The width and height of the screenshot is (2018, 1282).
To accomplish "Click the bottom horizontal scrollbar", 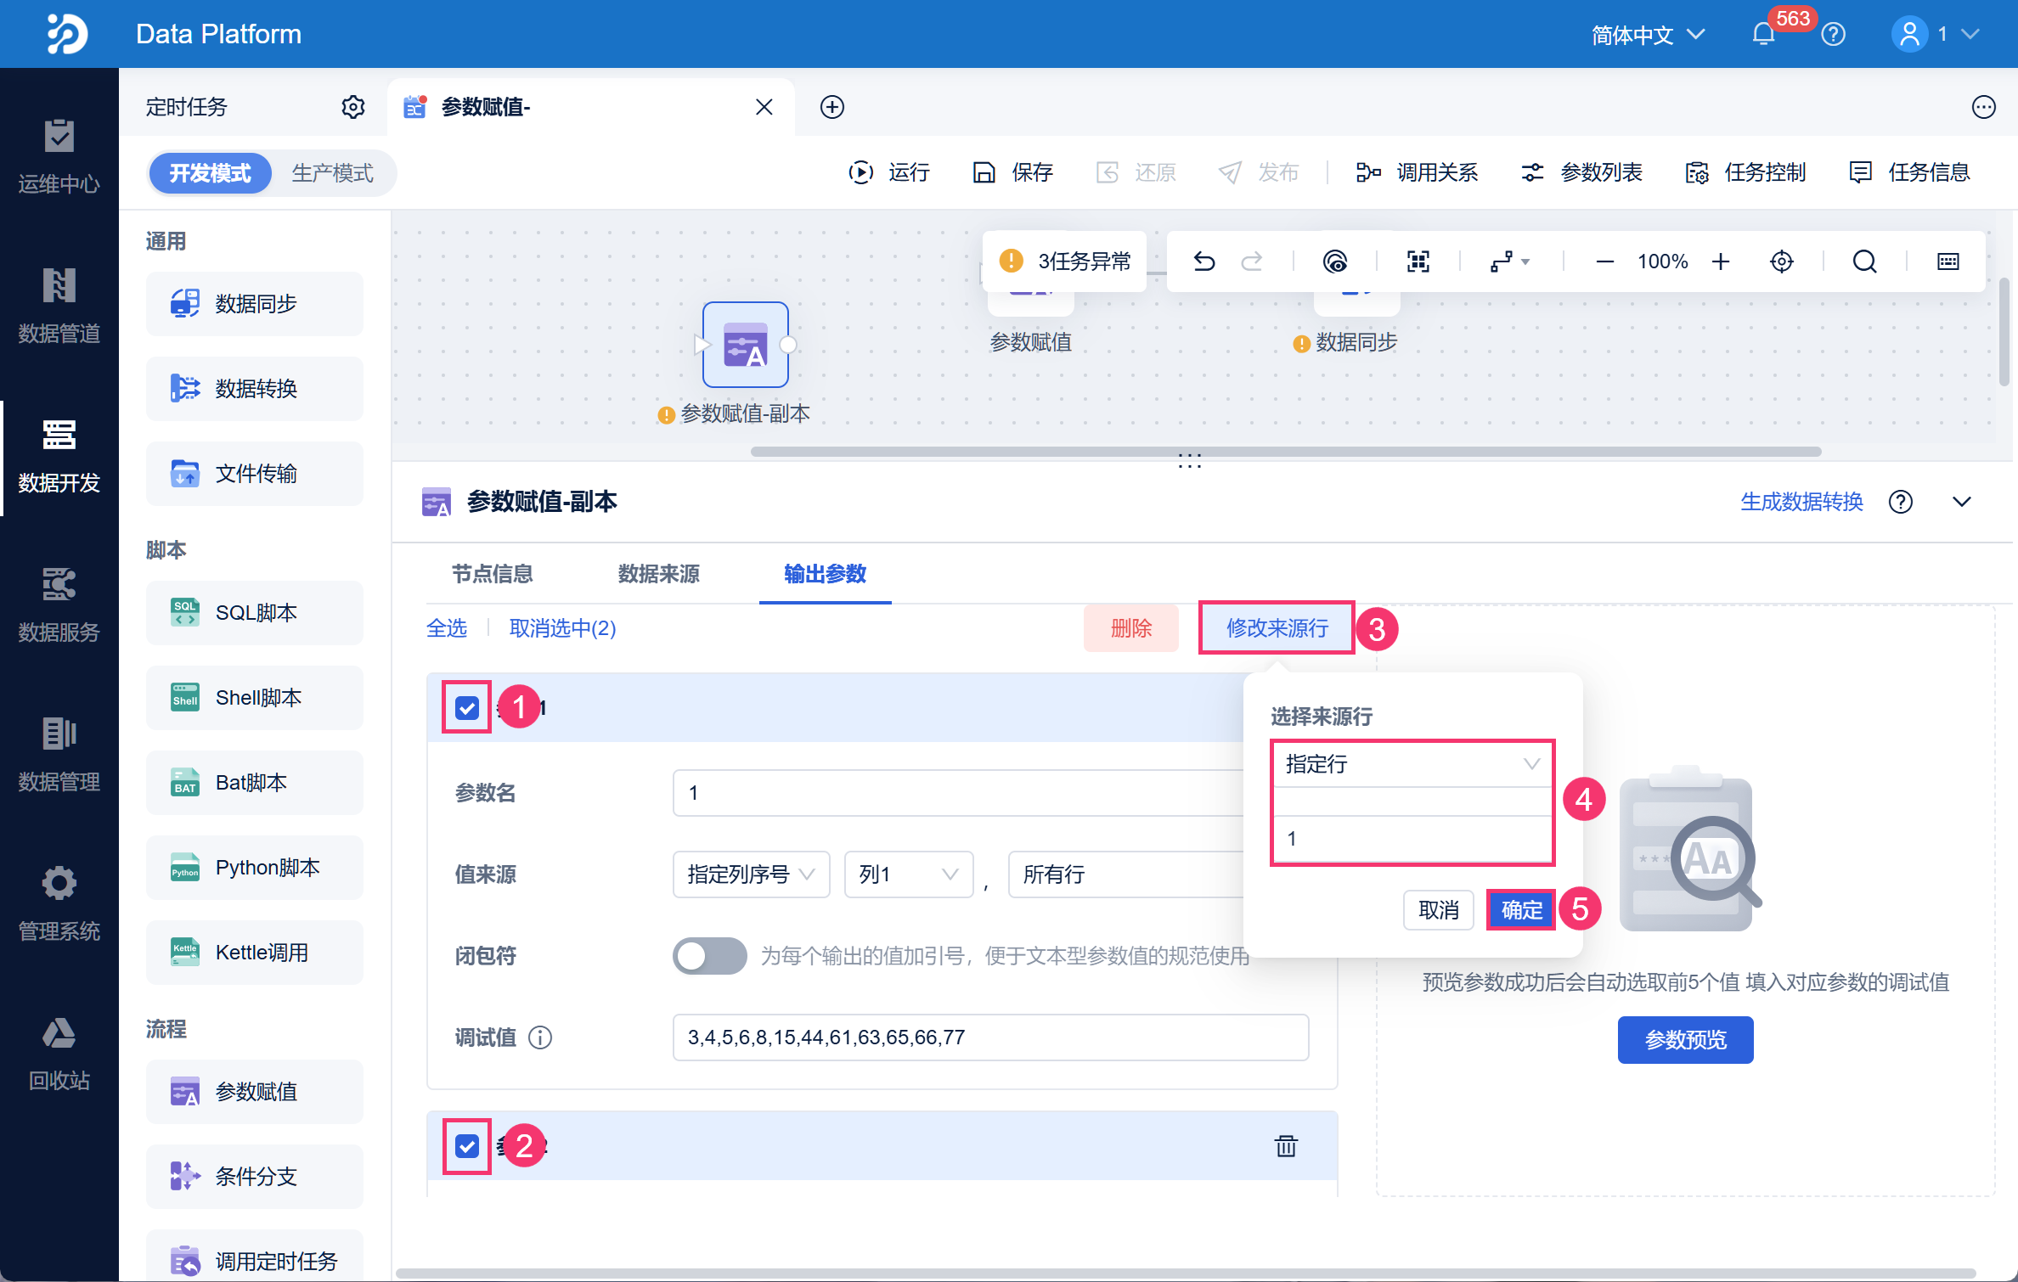I will point(1186,1274).
